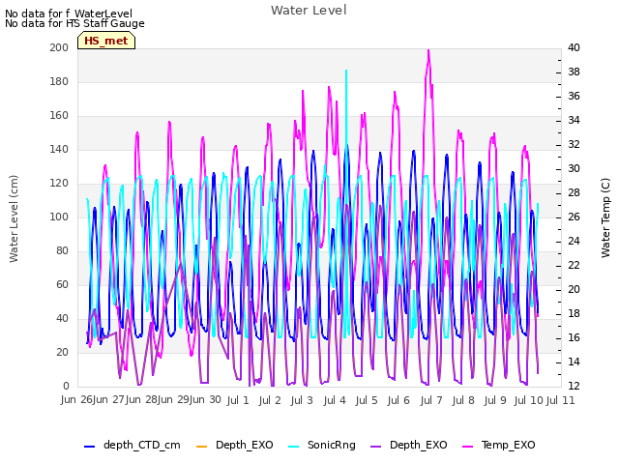The width and height of the screenshot is (619, 464).
Task: Click the Jul 1 date tick label
Action: click(x=238, y=400)
